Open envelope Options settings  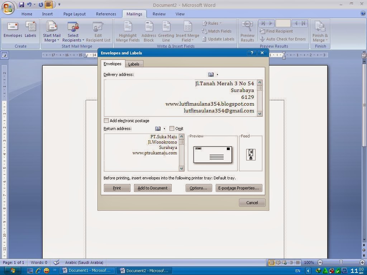199,188
